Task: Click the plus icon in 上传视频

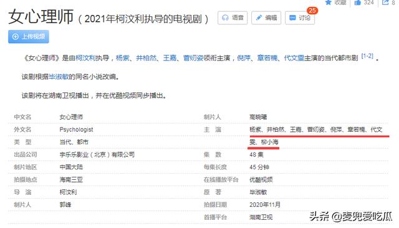Action: point(16,36)
